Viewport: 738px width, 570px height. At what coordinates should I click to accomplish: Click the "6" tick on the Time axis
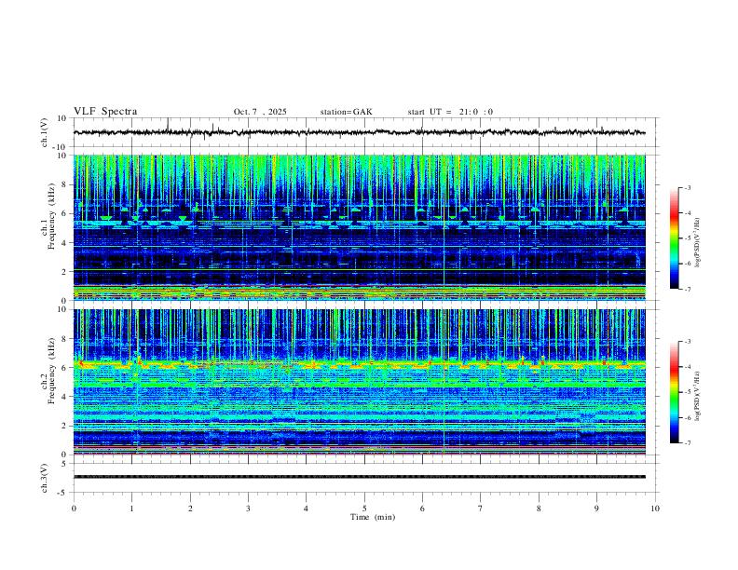[422, 509]
